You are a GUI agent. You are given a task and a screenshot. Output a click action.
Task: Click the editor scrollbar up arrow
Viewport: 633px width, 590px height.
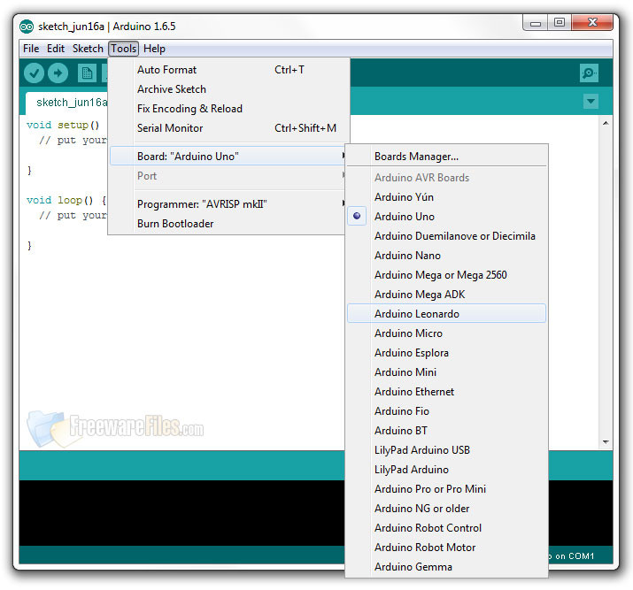(x=606, y=123)
